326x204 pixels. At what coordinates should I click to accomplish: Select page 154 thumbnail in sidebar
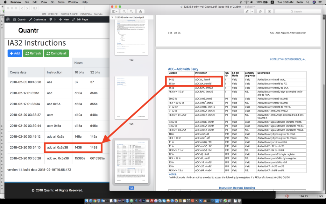pos(131,98)
